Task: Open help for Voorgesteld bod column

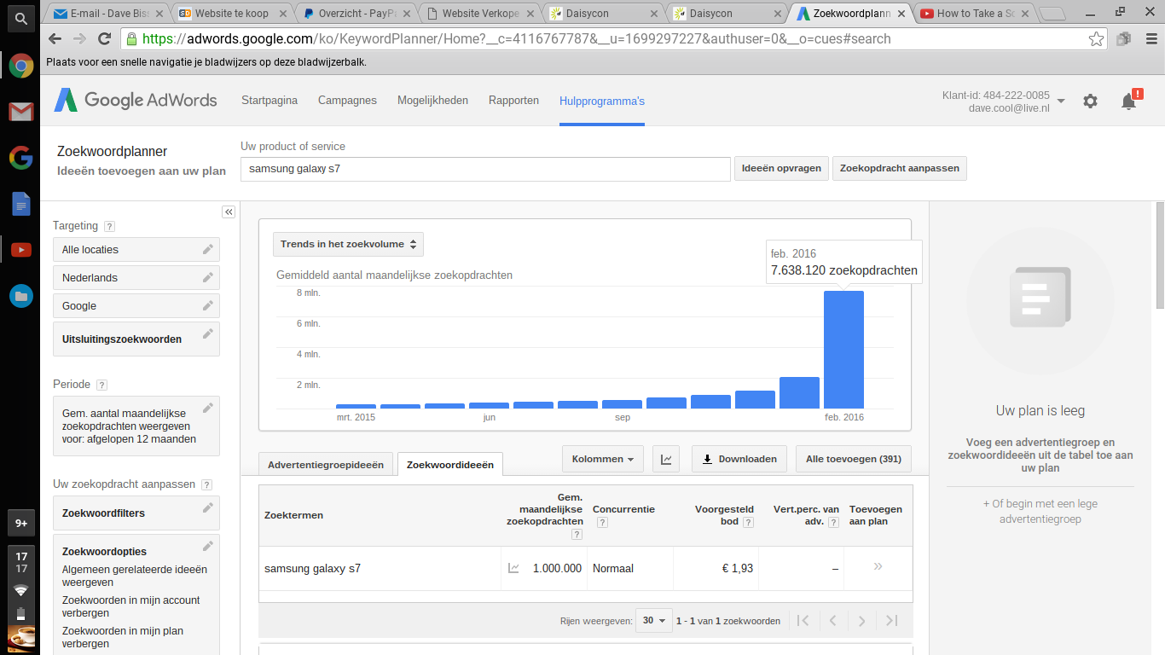Action: coord(748,522)
